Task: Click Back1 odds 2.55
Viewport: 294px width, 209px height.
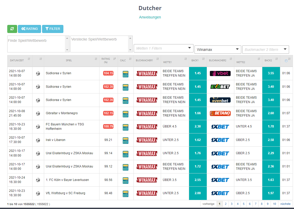Action: pyautogui.click(x=198, y=180)
